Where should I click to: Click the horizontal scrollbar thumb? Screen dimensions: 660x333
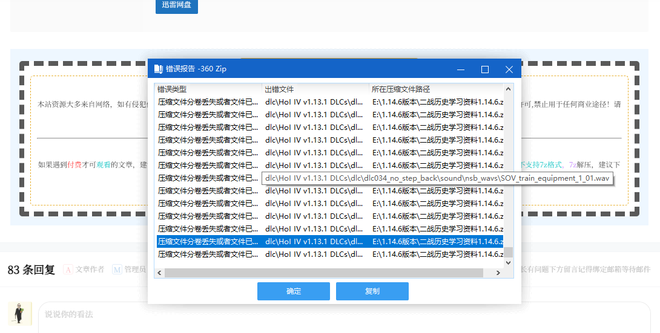click(x=327, y=273)
